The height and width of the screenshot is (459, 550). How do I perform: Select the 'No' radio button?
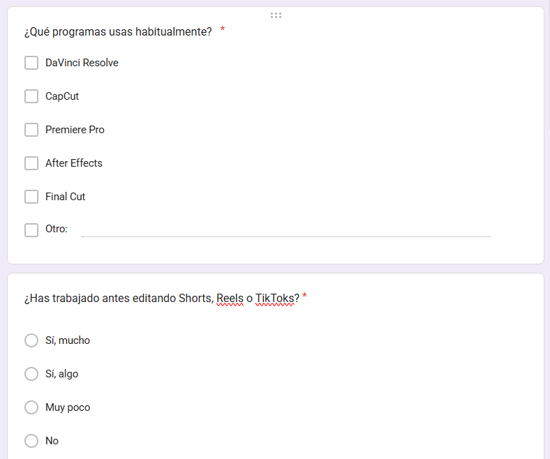pos(31,441)
